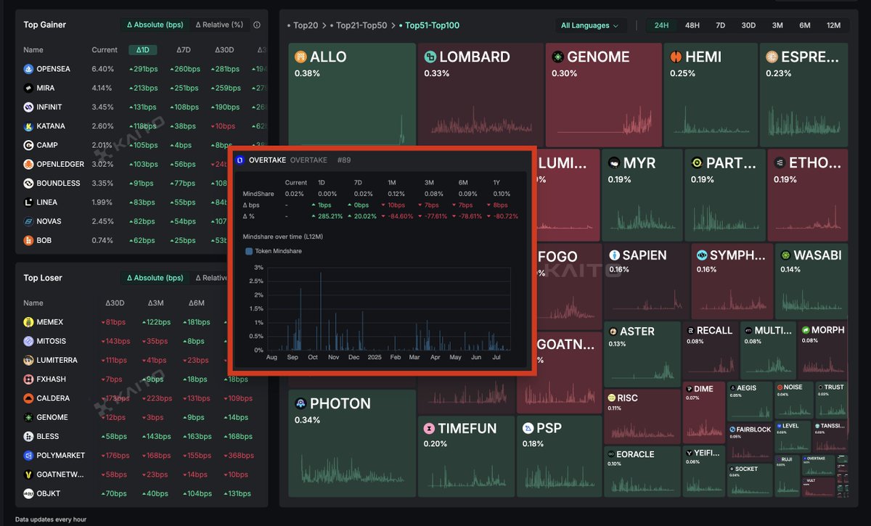Click the BLESS token icon
The image size is (871, 526).
tap(28, 436)
